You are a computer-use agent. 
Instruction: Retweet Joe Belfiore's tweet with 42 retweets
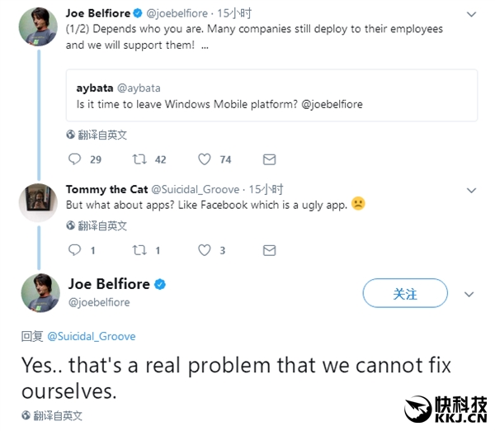139,159
